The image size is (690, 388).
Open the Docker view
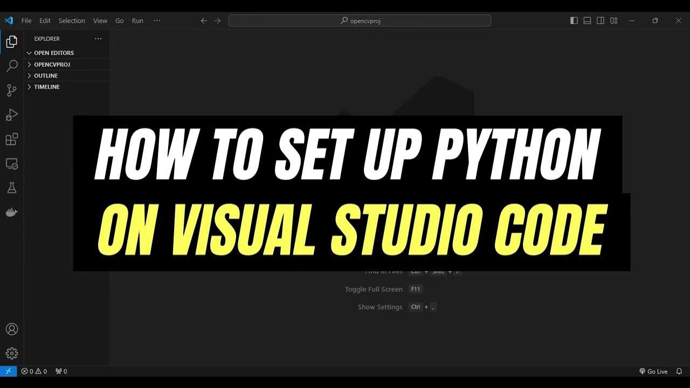coord(11,212)
